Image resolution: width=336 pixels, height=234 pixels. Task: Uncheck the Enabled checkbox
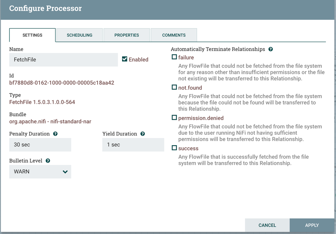[125, 59]
